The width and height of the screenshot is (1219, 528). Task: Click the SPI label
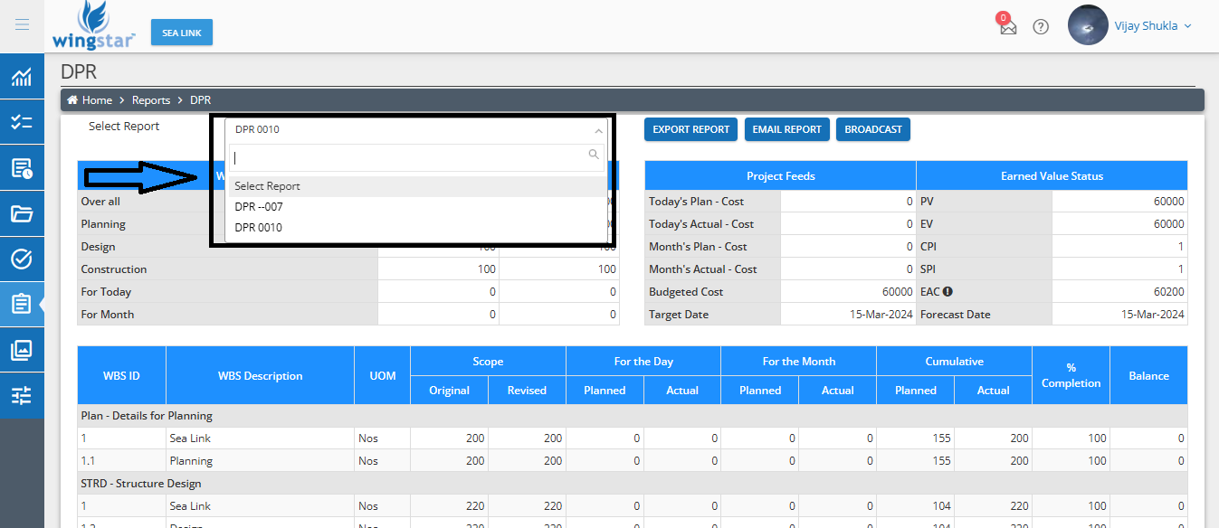pyautogui.click(x=929, y=269)
